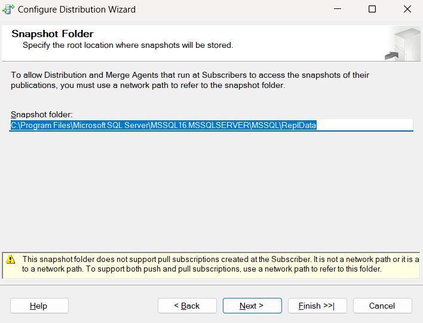Click the "Snapshot folder:" field label
Viewport: 423px width, 323px height.
coord(41,114)
